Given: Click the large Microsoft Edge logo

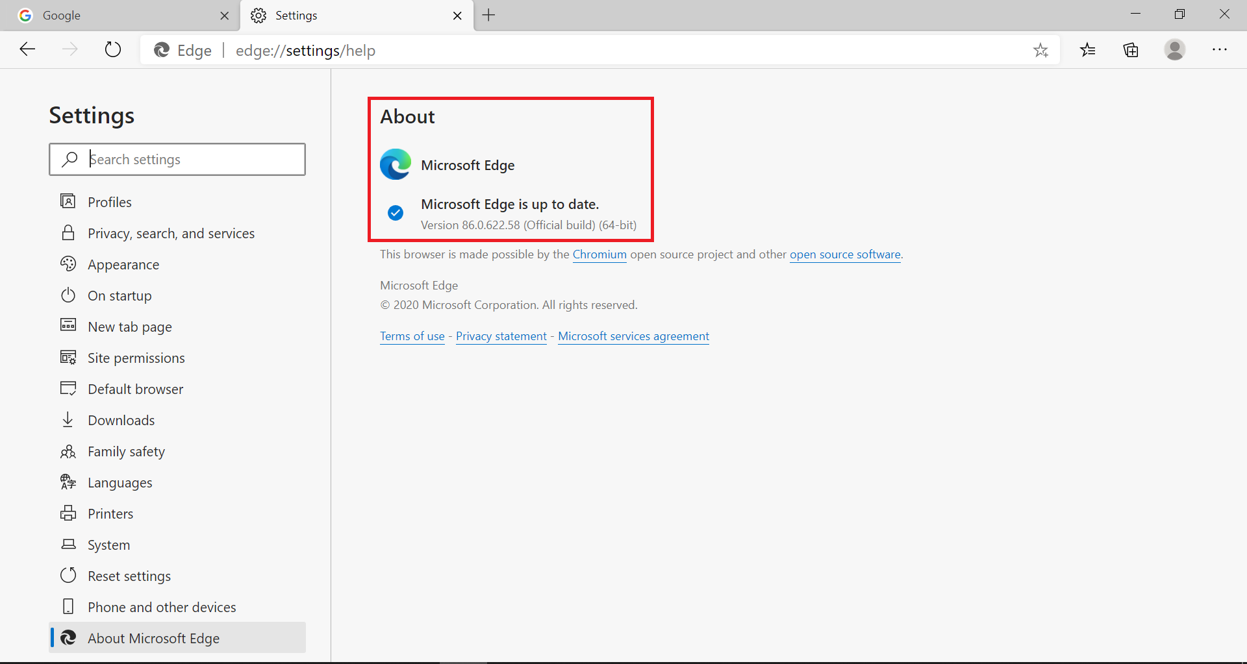Looking at the screenshot, I should (x=396, y=164).
